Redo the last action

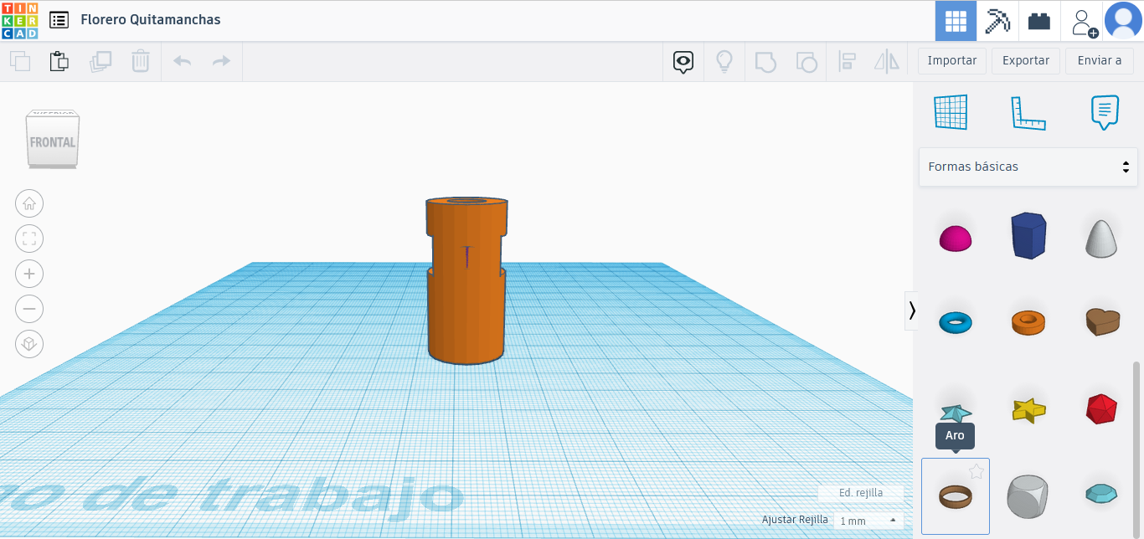tap(221, 61)
